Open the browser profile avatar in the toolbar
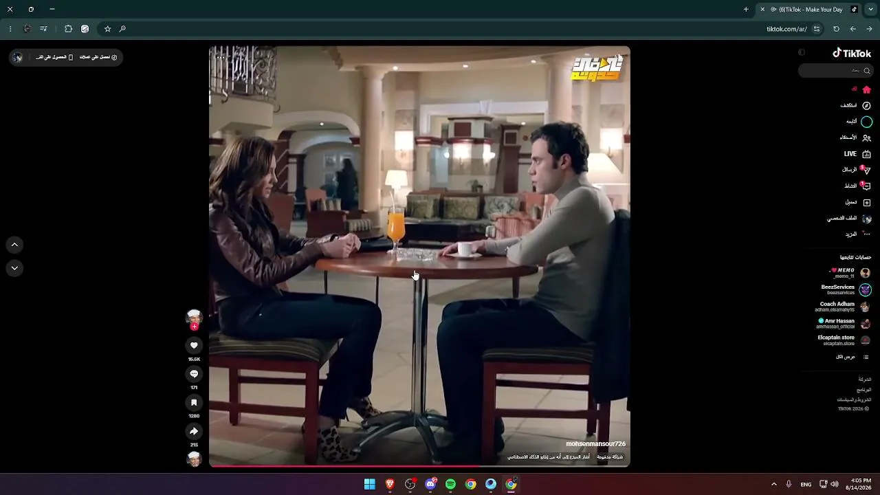The height and width of the screenshot is (495, 880). [27, 29]
